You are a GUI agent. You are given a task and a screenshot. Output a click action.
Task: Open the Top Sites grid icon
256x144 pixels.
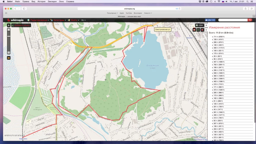point(6,13)
